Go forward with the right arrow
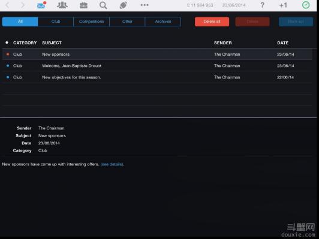The height and width of the screenshot is (239, 319). [22, 5]
